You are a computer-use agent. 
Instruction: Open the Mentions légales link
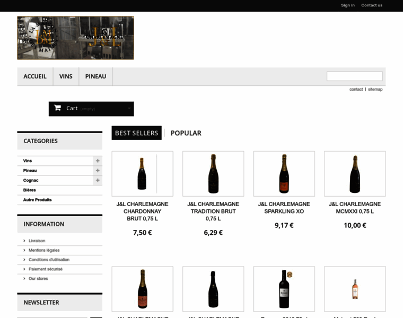[44, 250]
